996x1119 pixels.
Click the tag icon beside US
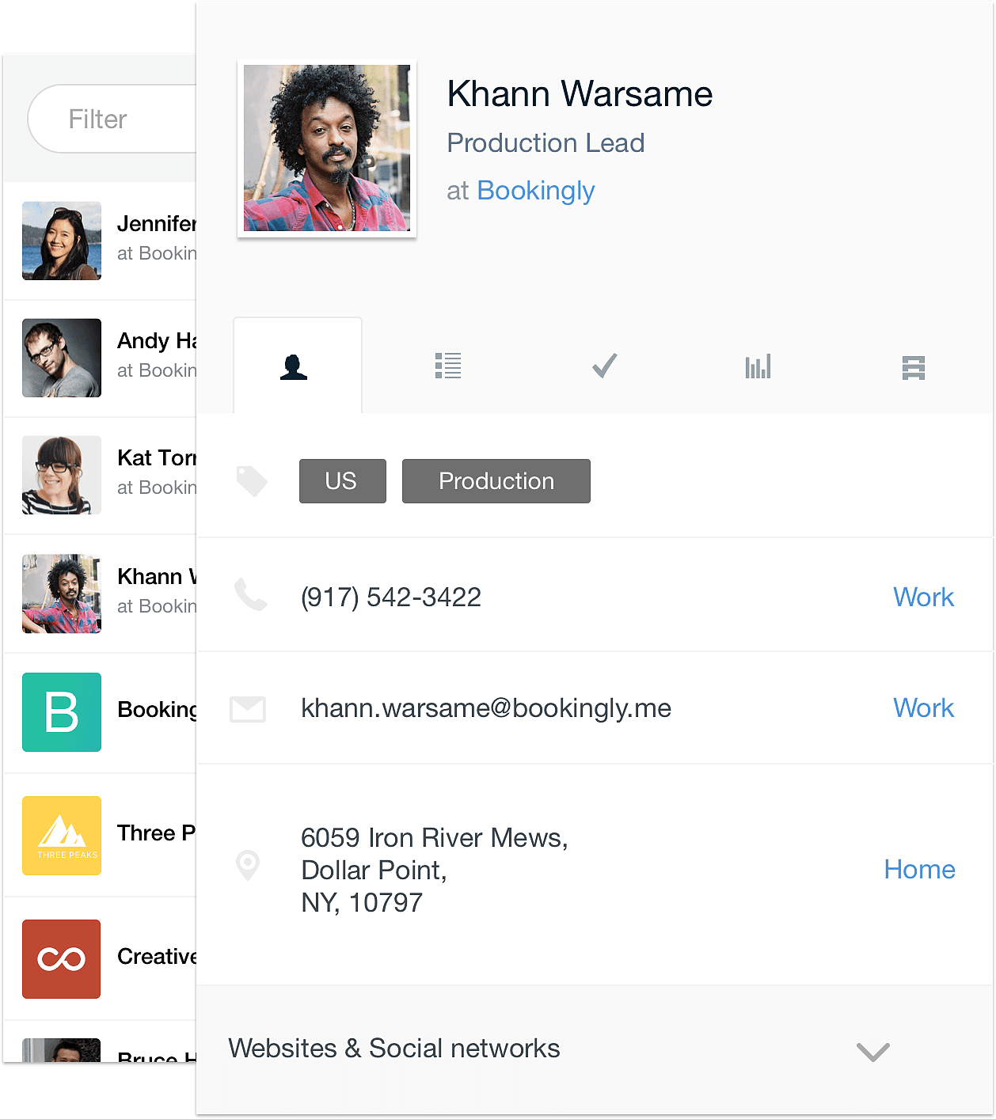click(x=252, y=481)
